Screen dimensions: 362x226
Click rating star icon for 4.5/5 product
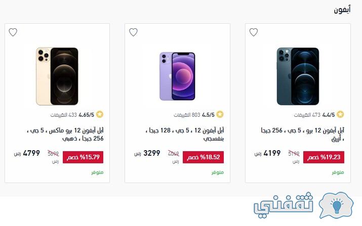coord(220,114)
